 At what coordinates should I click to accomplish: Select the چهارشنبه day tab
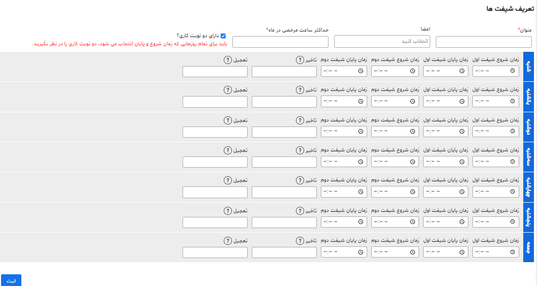click(528, 187)
